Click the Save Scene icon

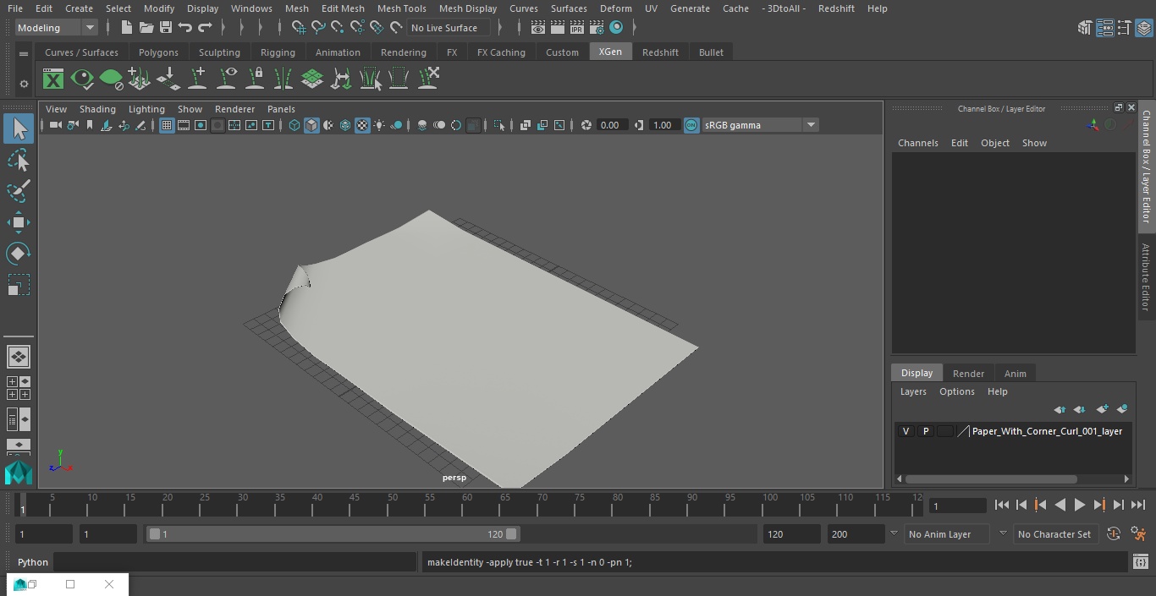[165, 28]
